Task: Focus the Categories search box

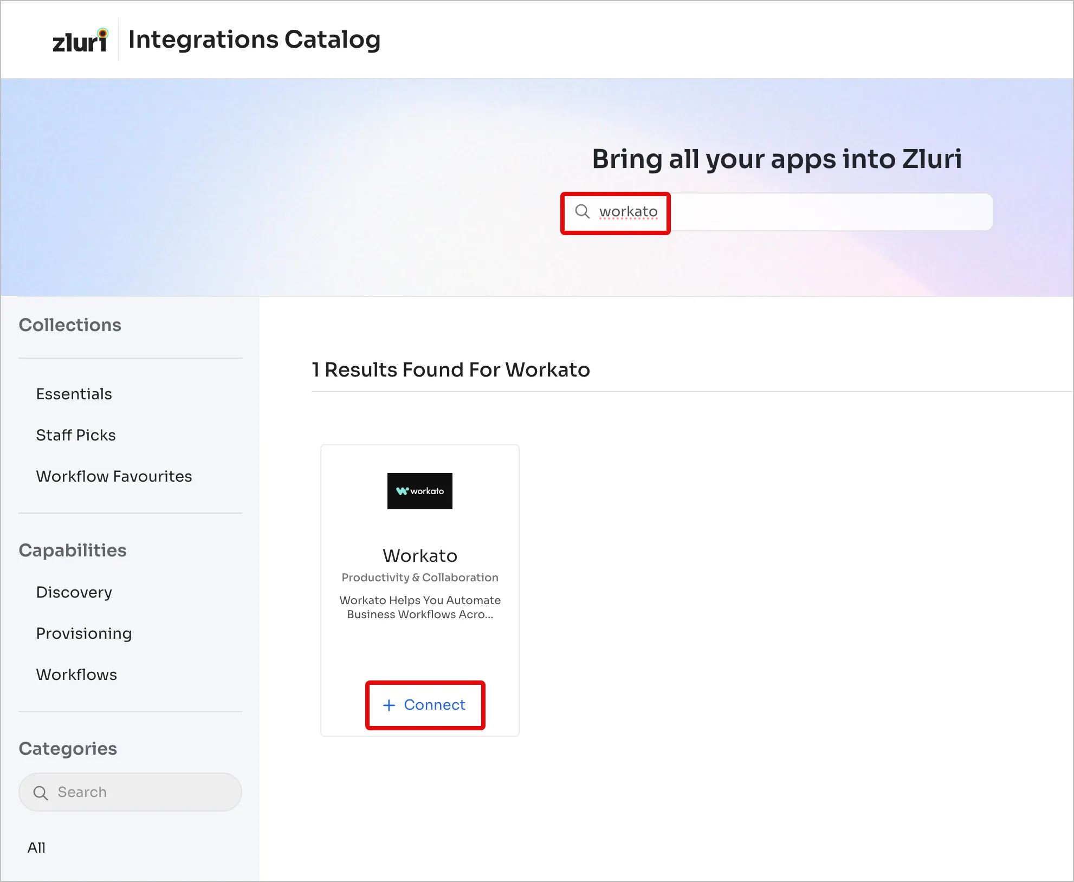Action: tap(141, 792)
